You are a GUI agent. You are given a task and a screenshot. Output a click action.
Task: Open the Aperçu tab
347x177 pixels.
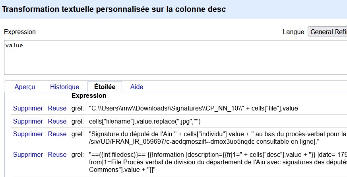25,87
